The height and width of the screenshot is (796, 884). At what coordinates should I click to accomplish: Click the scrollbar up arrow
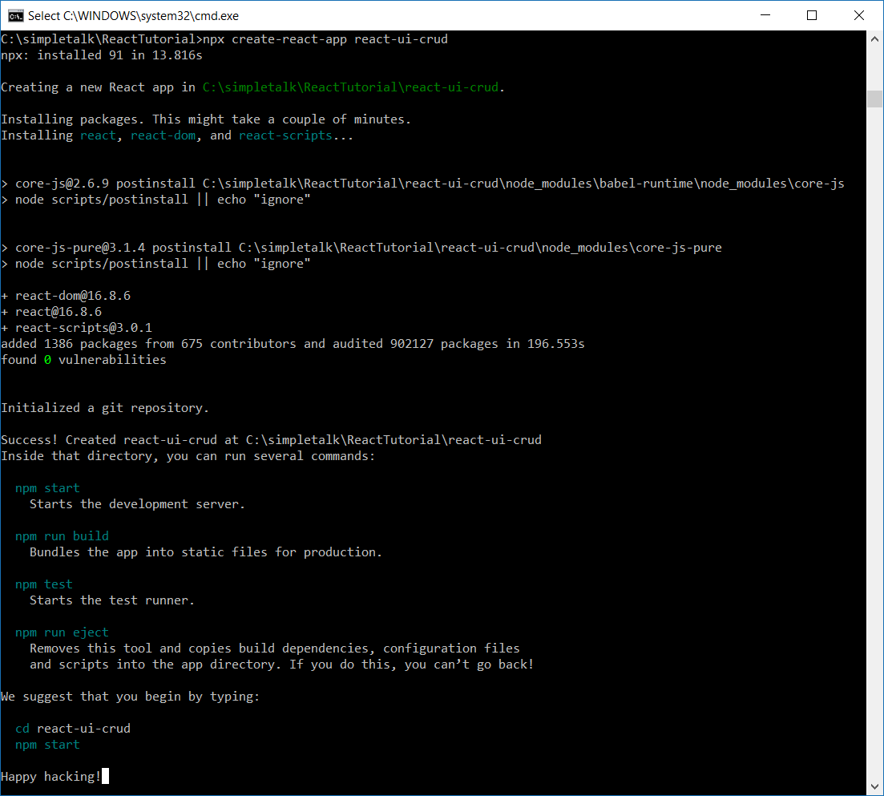click(874, 39)
